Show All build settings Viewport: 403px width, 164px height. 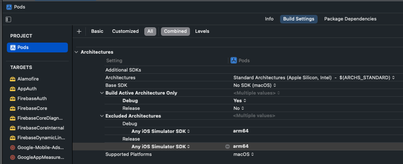(x=150, y=32)
